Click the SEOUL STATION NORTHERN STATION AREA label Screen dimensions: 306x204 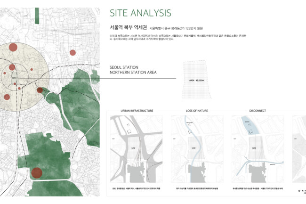click(x=133, y=70)
